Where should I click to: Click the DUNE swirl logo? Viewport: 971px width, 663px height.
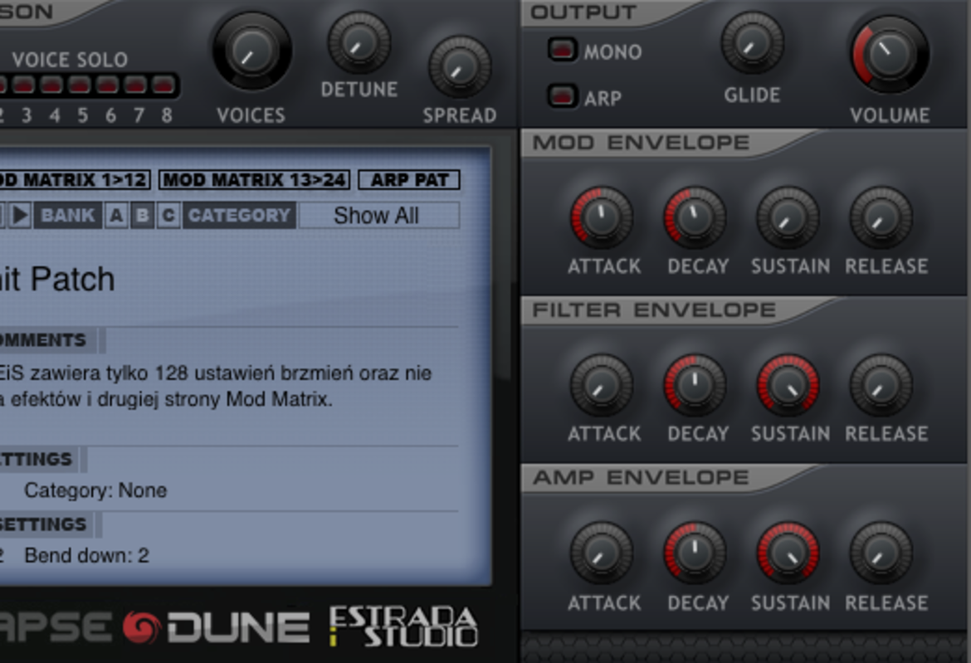pyautogui.click(x=142, y=627)
